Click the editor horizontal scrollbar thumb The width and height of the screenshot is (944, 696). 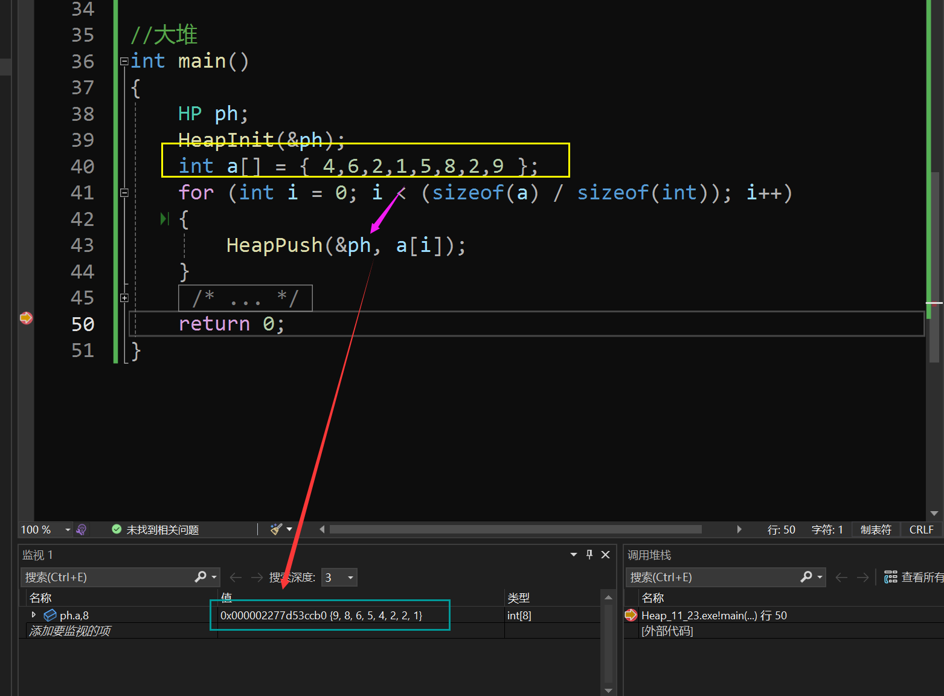click(516, 529)
